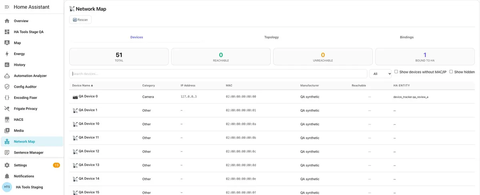The width and height of the screenshot is (480, 195).
Task: Click the Settings gear icon
Action: pyautogui.click(x=7, y=165)
